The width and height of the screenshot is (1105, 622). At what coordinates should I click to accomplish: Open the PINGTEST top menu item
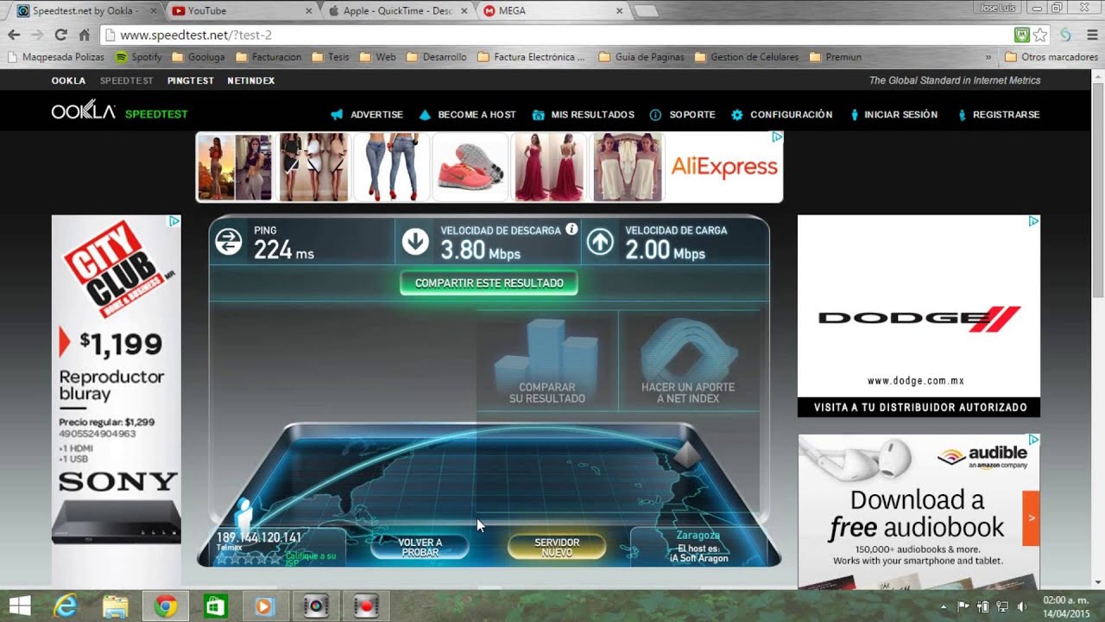(x=191, y=80)
